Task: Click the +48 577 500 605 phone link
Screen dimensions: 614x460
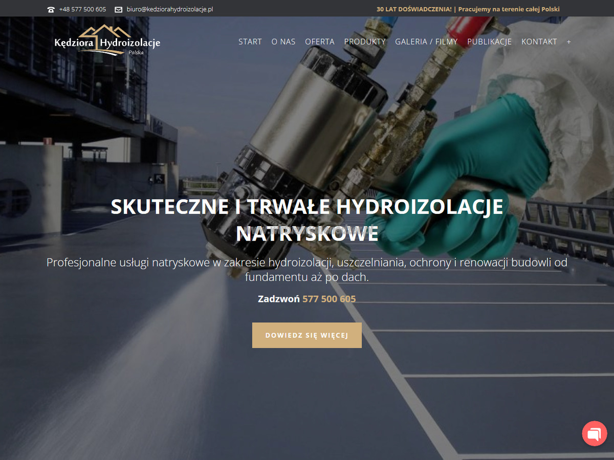Action: point(82,10)
